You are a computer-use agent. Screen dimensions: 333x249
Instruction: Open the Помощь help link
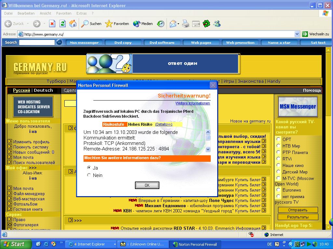(x=312, y=90)
